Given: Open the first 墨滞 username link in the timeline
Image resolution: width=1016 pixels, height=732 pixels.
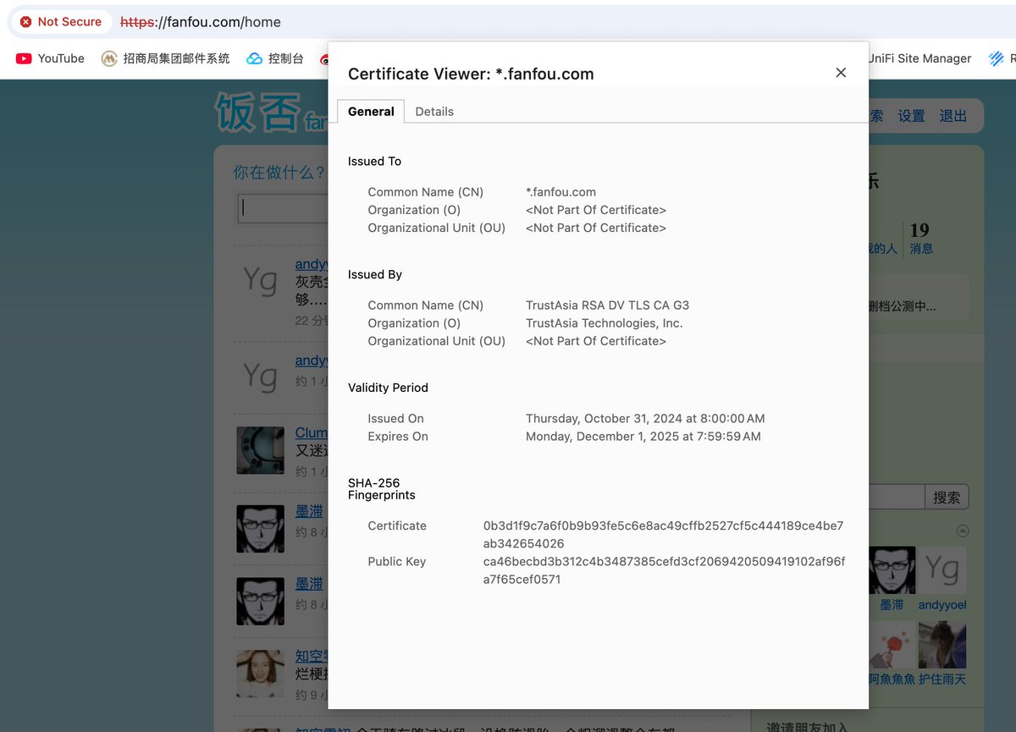Looking at the screenshot, I should (x=309, y=511).
